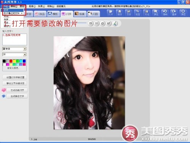Pick the red color swatch
The width and height of the screenshot is (190, 143).
point(11,61)
